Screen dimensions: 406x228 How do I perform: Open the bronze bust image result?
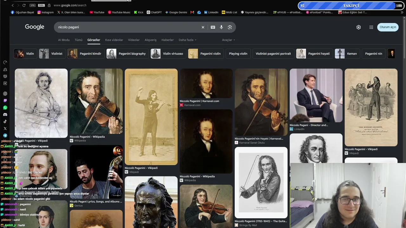151,202
